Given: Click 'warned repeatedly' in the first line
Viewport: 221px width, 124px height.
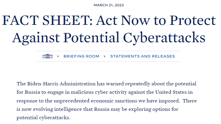Looking at the screenshot, I should 128,84.
